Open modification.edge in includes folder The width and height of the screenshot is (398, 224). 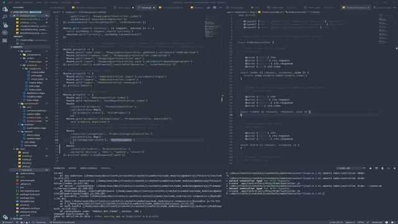pos(36,128)
